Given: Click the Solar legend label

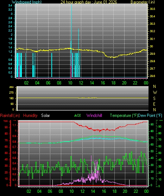Looking at the screenshot, I should click(45, 115).
